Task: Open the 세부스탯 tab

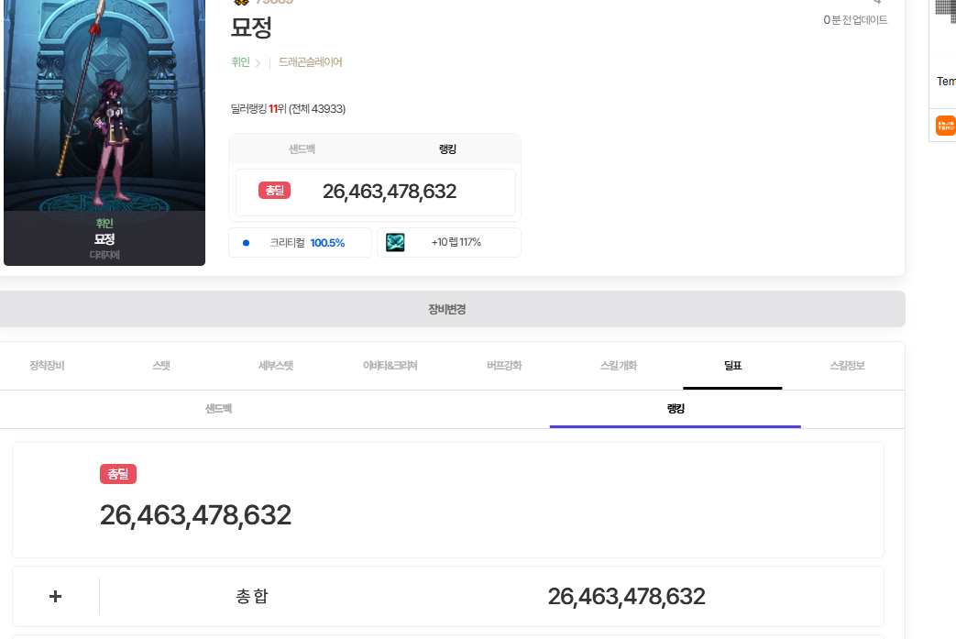Action: click(x=276, y=366)
